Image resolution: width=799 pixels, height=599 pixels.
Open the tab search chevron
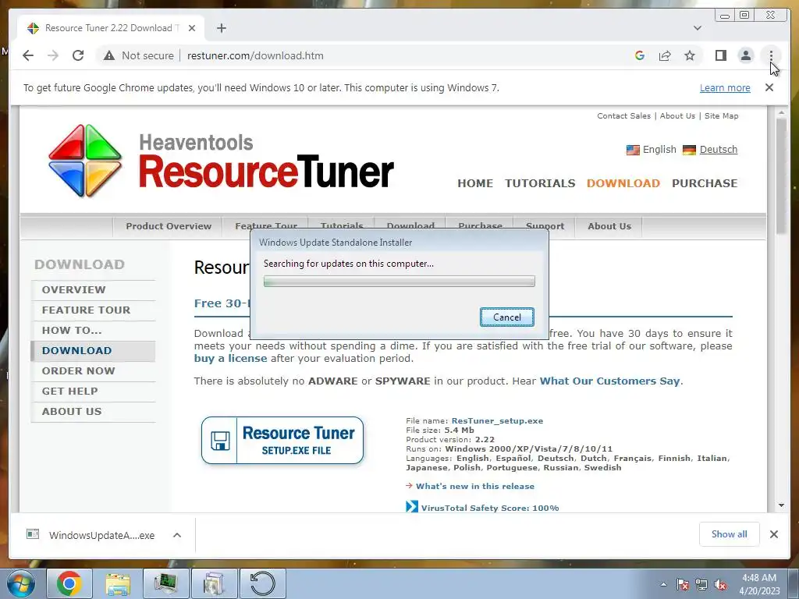698,28
